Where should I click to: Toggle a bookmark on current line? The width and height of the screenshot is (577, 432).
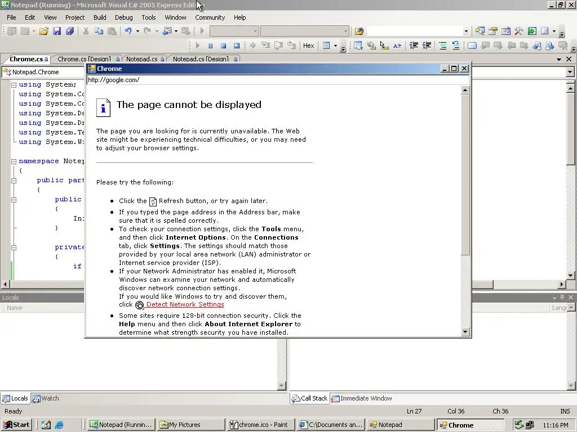tap(472, 46)
